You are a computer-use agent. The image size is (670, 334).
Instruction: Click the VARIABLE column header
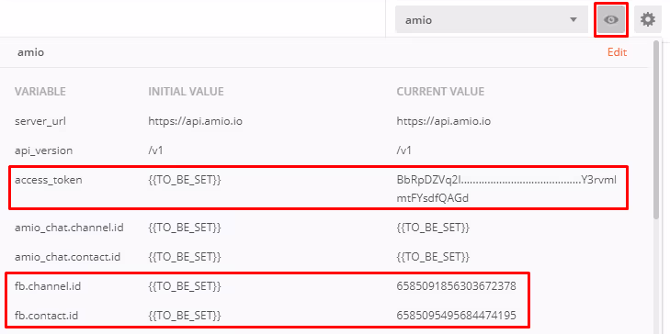[40, 91]
